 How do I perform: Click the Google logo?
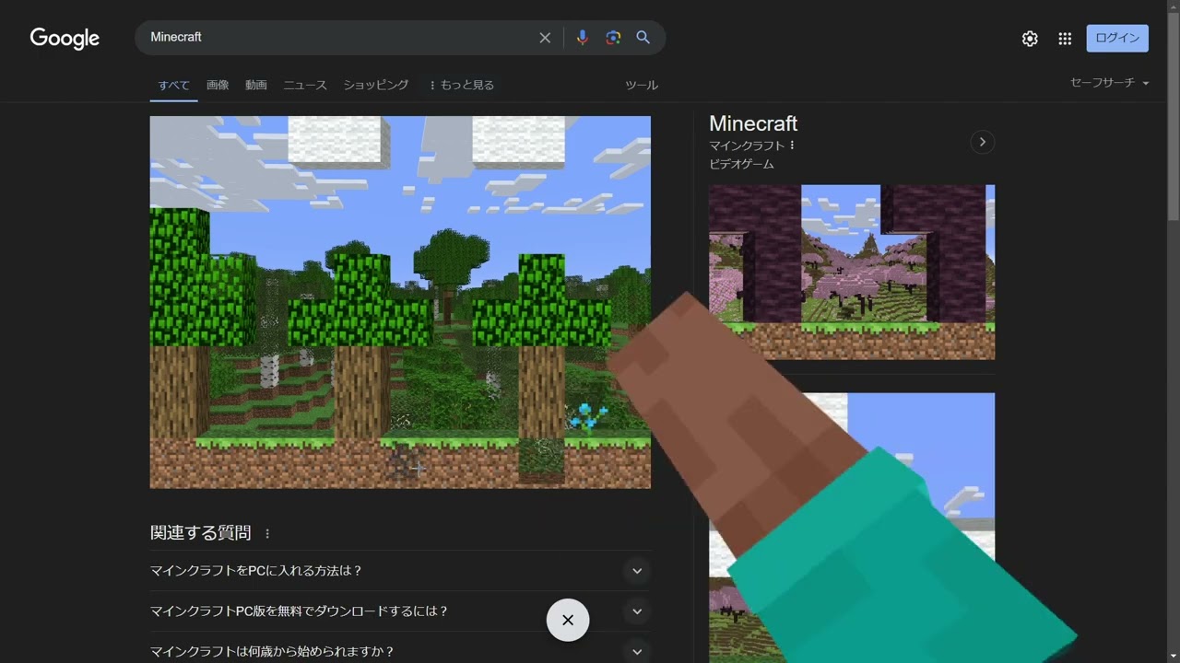tap(65, 38)
